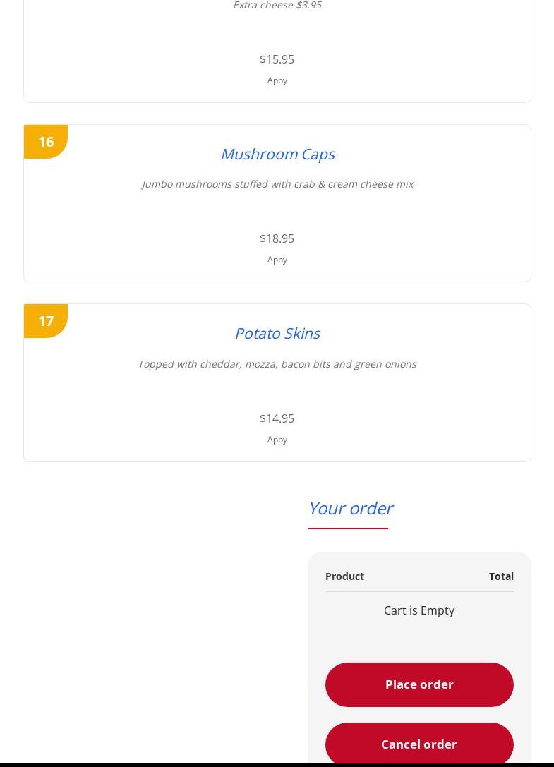Click the Total column header
Screen dimensions: 554x767
click(501, 576)
